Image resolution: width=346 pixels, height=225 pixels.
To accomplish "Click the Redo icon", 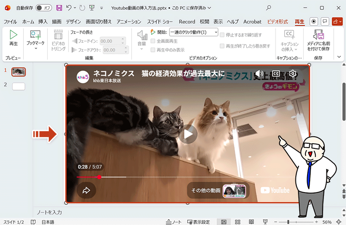I will 82,8.
